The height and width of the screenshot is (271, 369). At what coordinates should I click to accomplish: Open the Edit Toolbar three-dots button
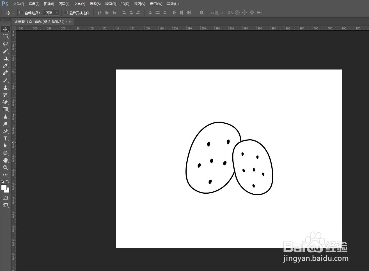click(5, 175)
